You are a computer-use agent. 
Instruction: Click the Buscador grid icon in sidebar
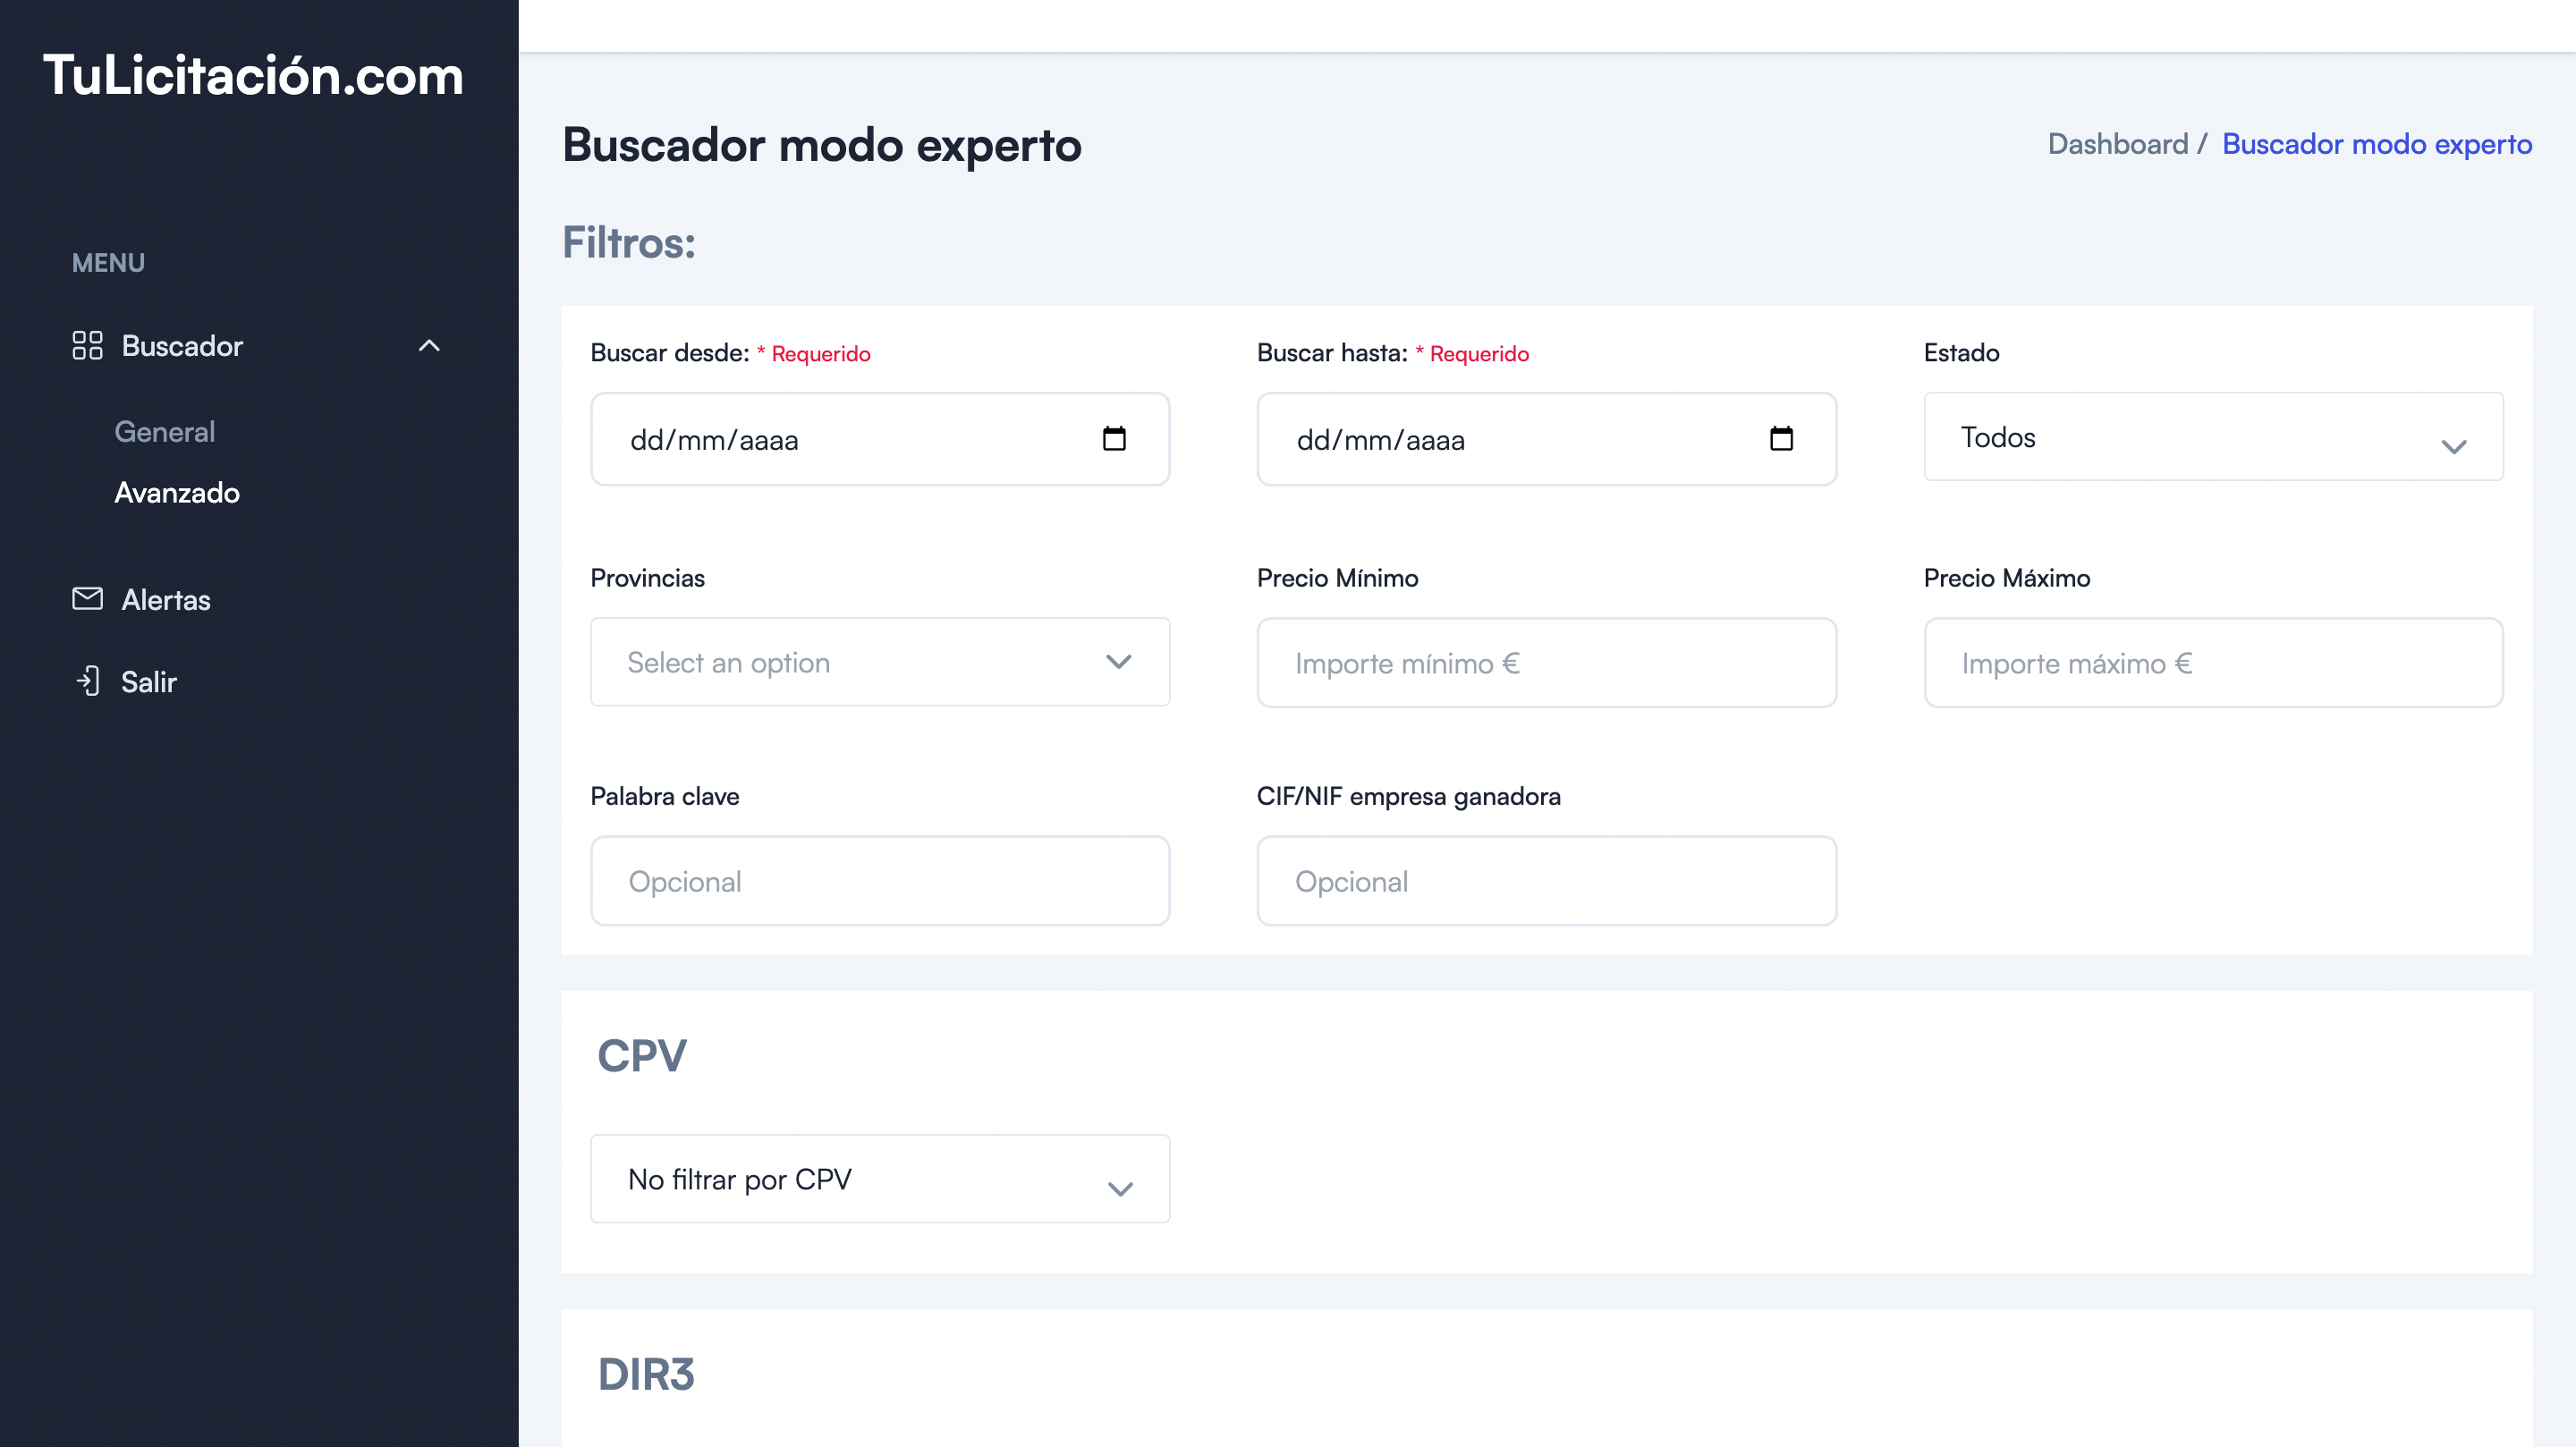87,346
